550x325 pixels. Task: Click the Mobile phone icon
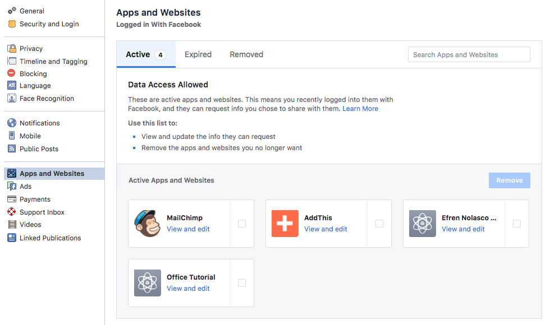12,136
